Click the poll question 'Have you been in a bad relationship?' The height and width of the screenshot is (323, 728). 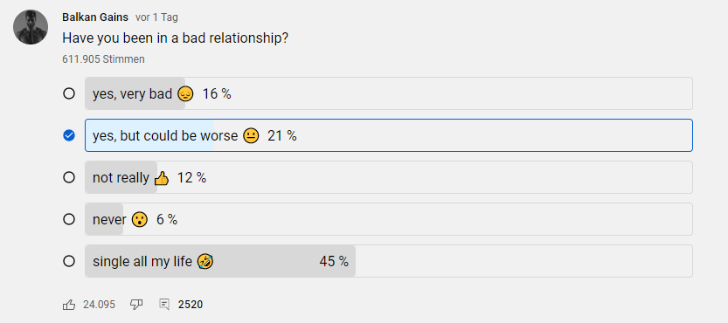click(x=175, y=38)
